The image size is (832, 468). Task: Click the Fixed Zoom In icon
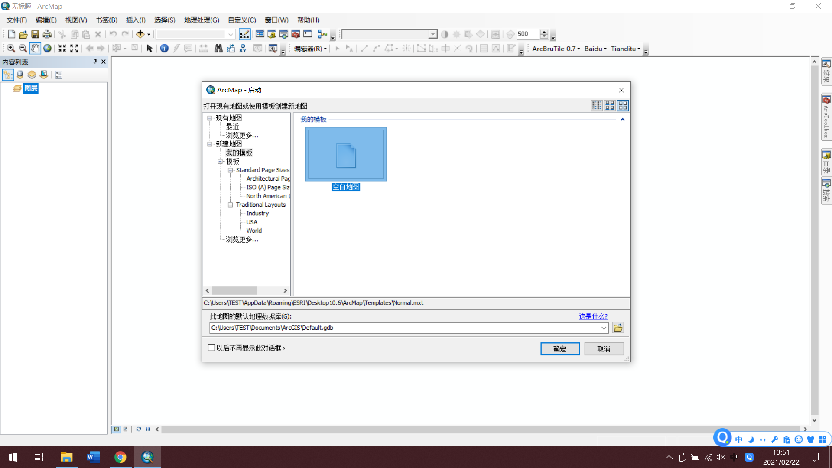62,49
